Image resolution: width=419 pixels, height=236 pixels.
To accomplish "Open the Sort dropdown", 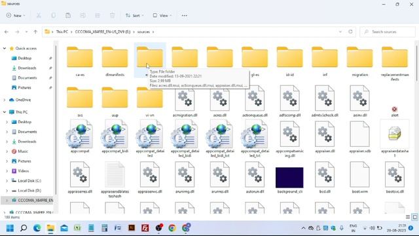I will pyautogui.click(x=134, y=16).
